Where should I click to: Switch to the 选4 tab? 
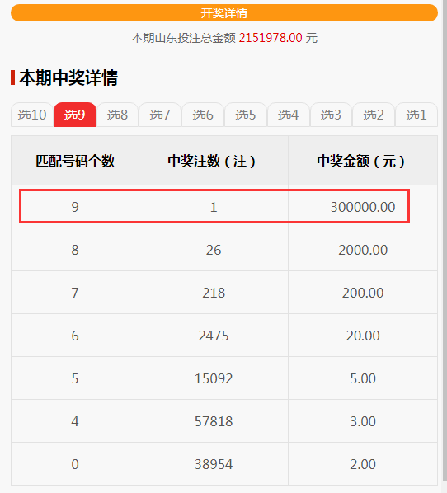coord(289,115)
